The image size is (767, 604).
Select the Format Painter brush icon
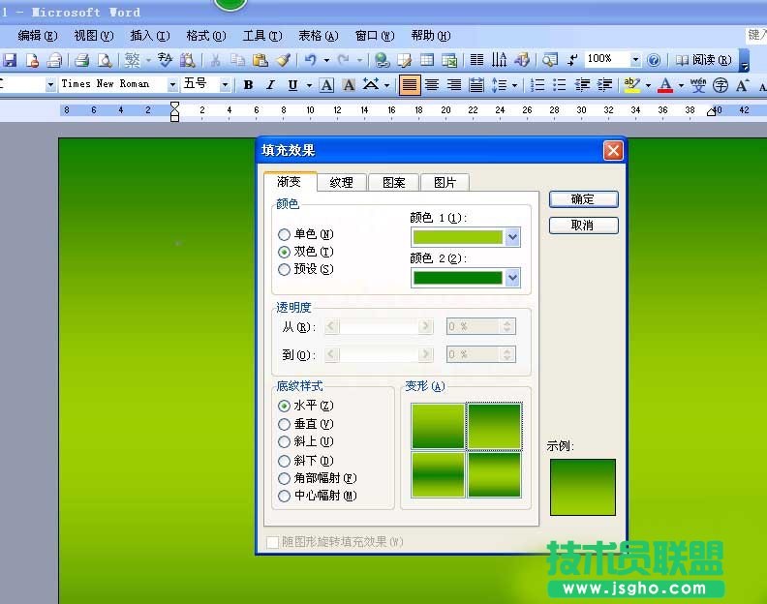(x=283, y=60)
